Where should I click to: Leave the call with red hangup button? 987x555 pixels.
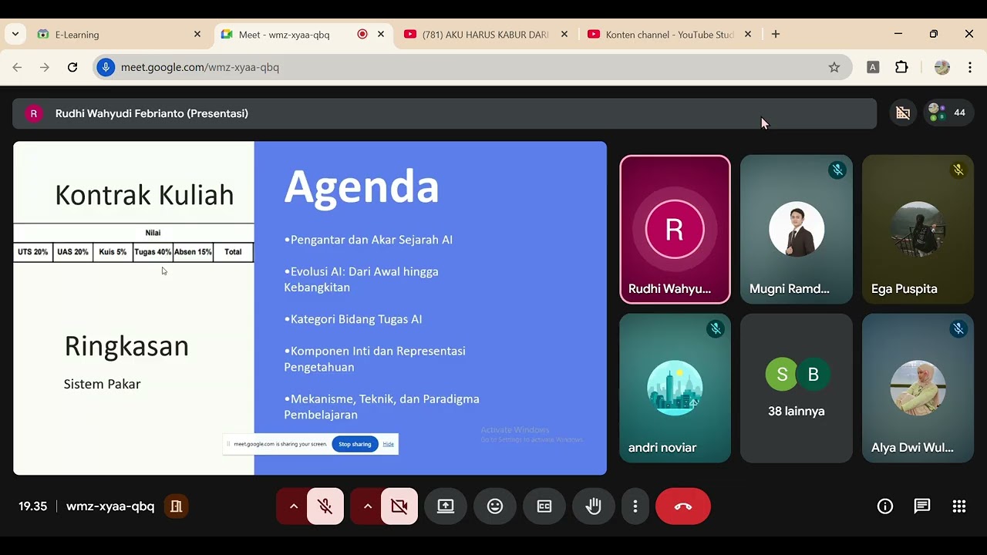(683, 506)
